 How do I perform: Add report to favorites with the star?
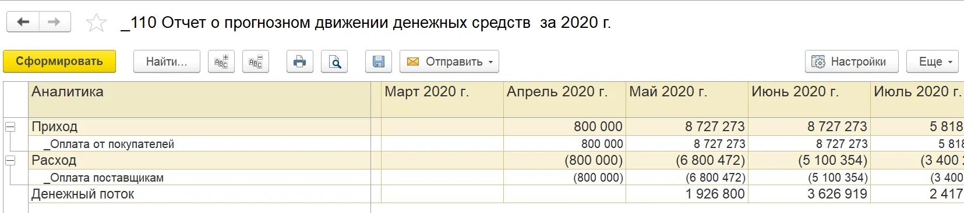(96, 23)
